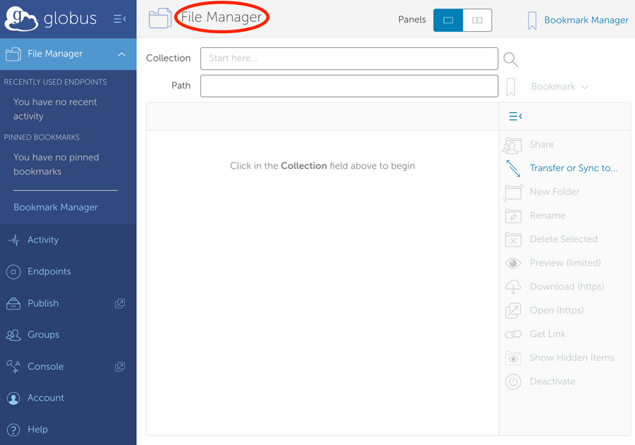Viewport: 635px width, 445px height.
Task: Open the Activity menu item
Action: point(43,240)
